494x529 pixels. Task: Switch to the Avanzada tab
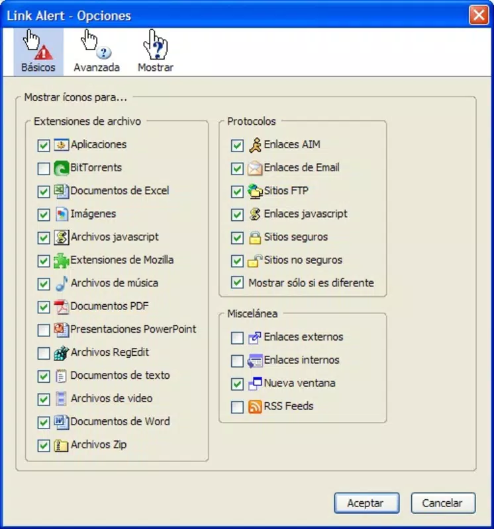click(x=97, y=52)
